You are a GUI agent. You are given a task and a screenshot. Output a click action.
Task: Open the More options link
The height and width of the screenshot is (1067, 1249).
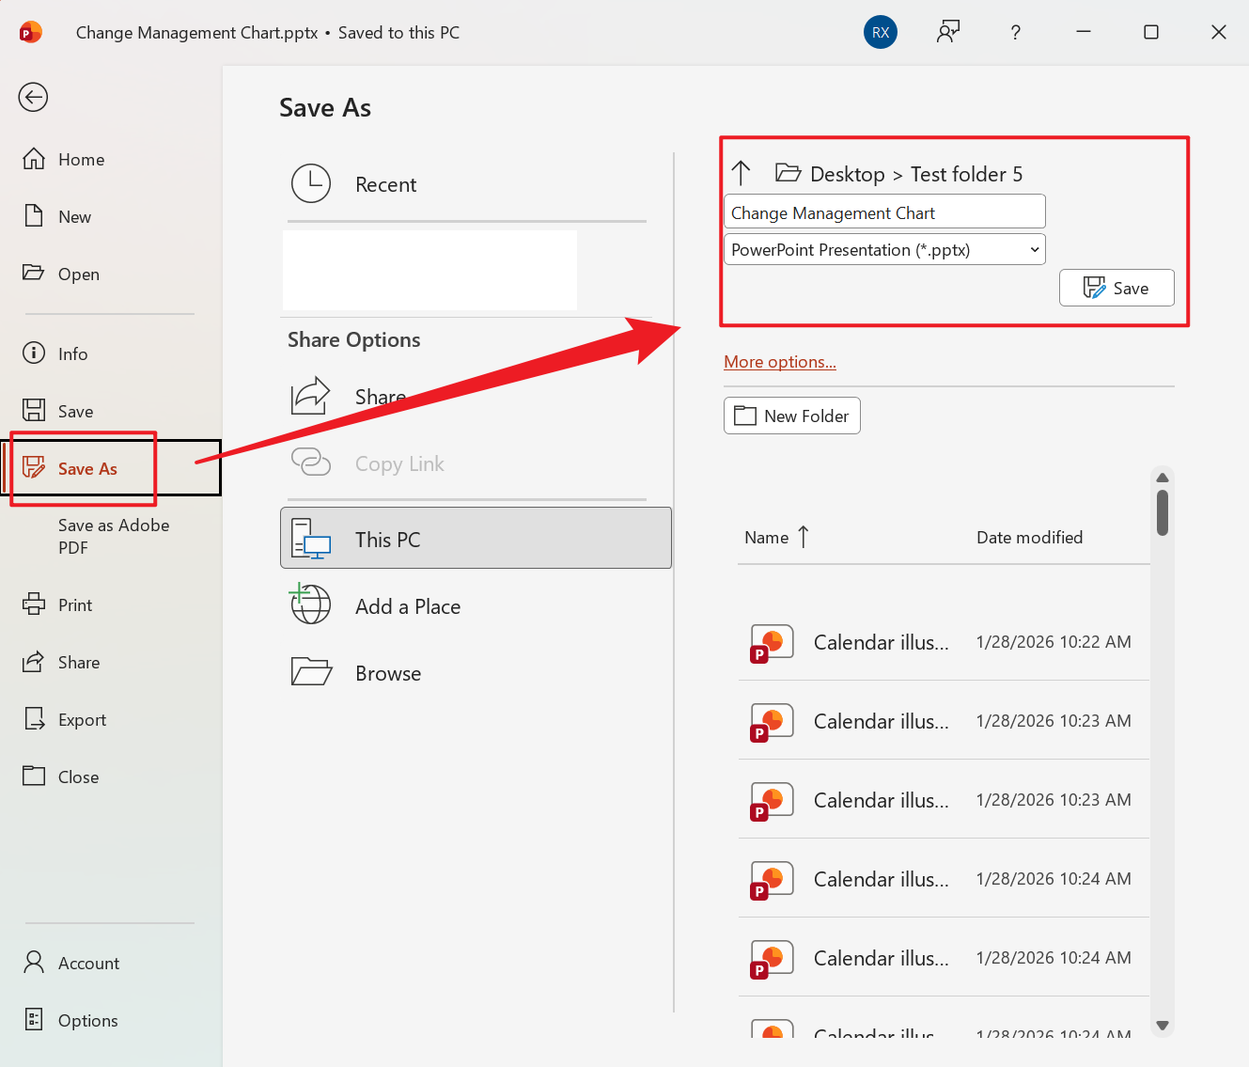pos(779,362)
